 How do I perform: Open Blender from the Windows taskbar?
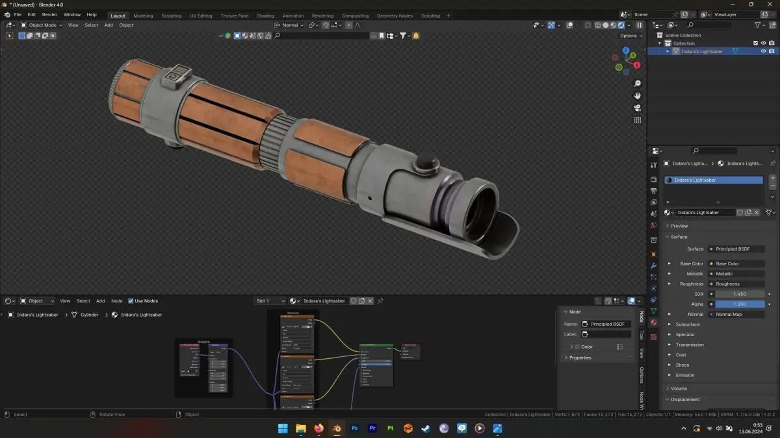point(336,428)
